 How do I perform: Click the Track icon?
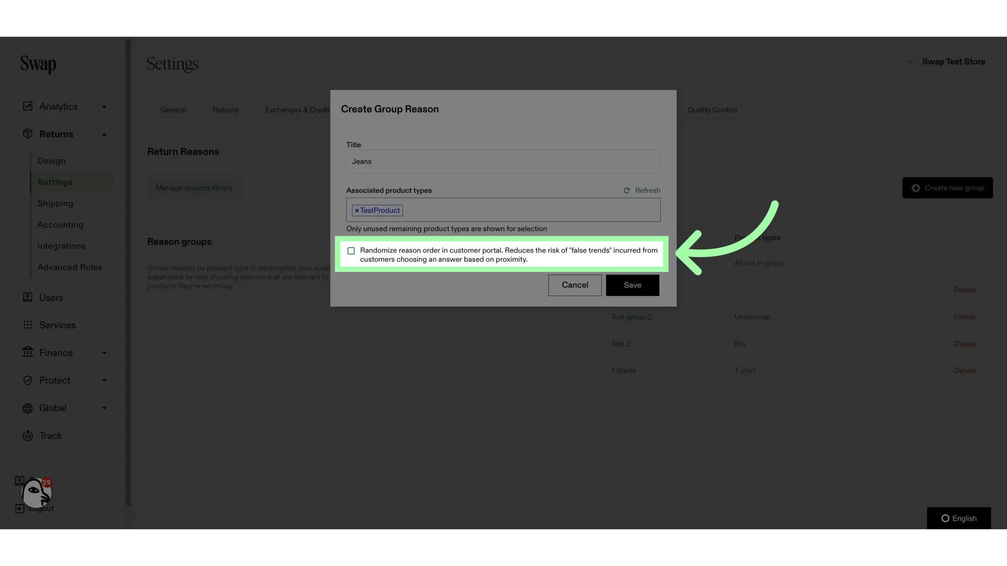point(28,436)
